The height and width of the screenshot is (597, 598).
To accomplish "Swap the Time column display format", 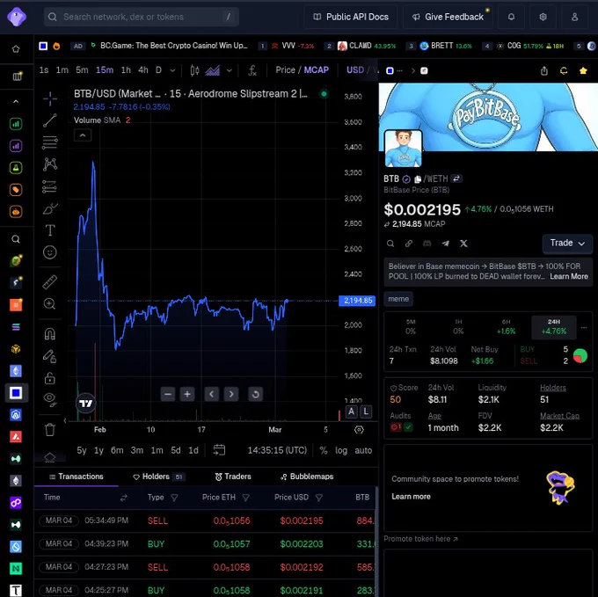I will 124,498.
